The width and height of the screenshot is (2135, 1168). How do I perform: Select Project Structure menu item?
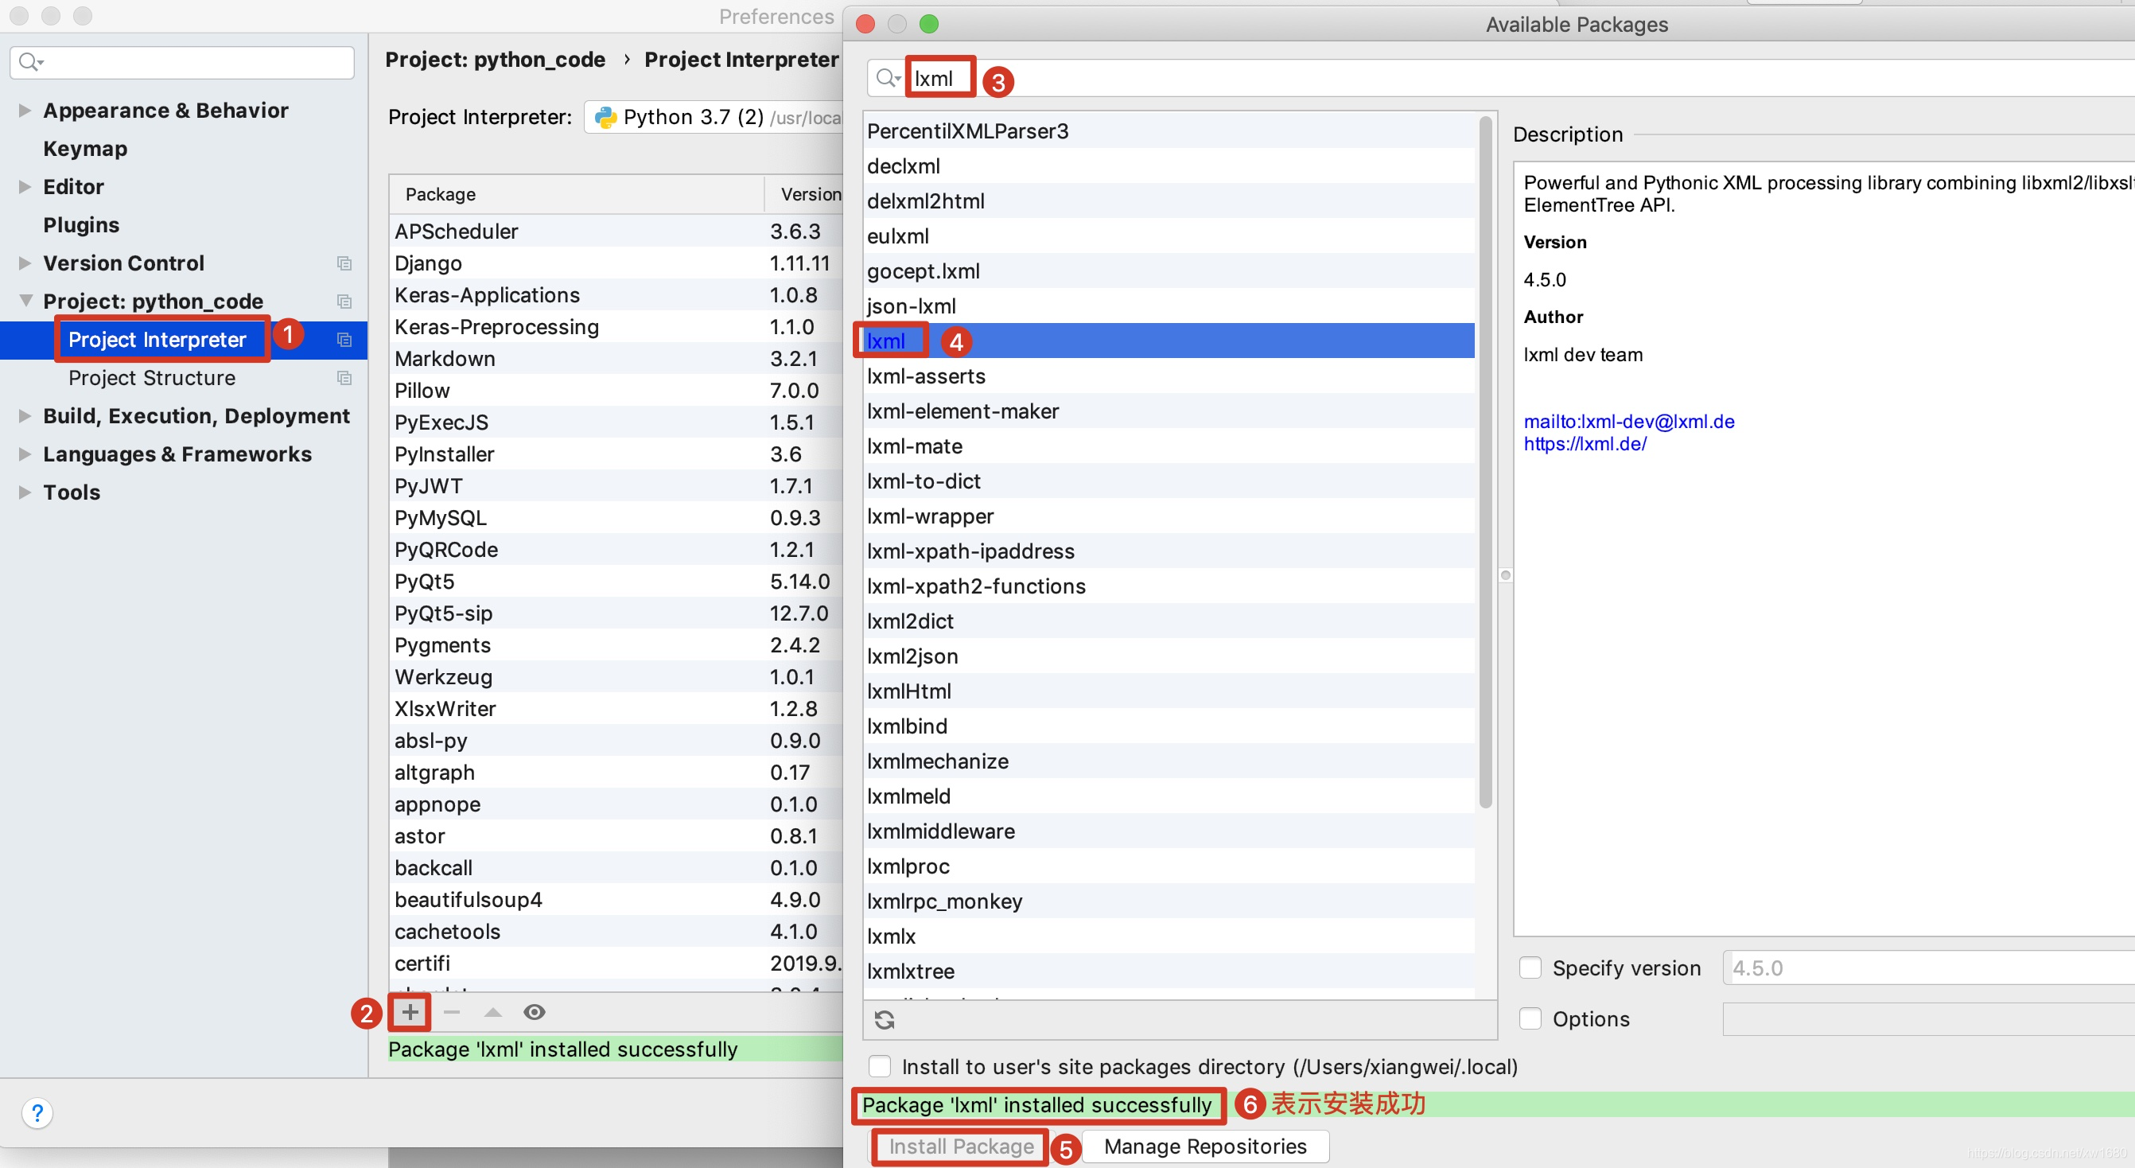click(151, 378)
